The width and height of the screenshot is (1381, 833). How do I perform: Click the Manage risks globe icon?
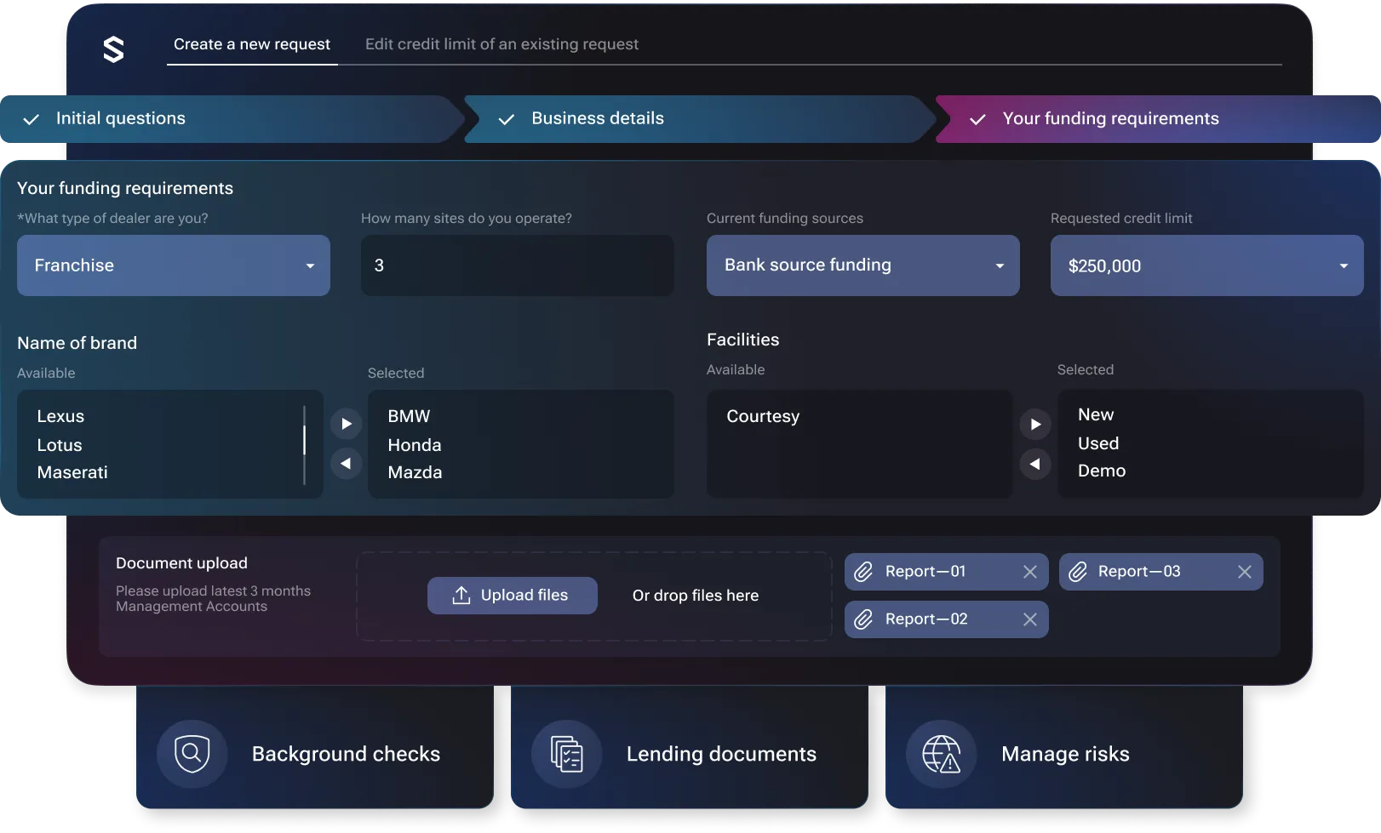coord(941,754)
